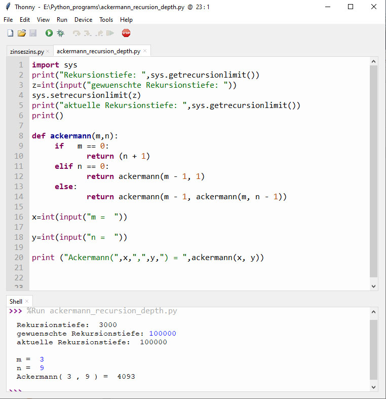Switch to the zinseszins.py tab
386x399 pixels.
tap(27, 51)
